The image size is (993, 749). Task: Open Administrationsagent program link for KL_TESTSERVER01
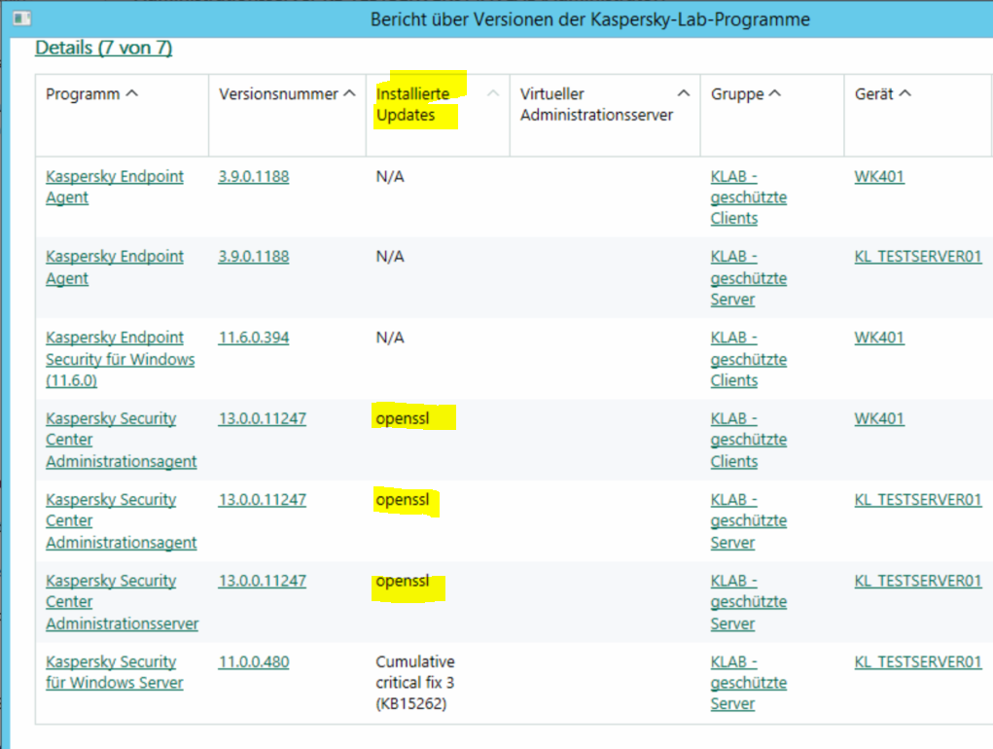click(x=121, y=521)
